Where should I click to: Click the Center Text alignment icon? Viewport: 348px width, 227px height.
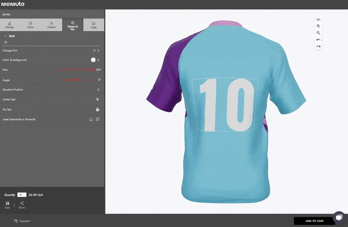click(98, 99)
